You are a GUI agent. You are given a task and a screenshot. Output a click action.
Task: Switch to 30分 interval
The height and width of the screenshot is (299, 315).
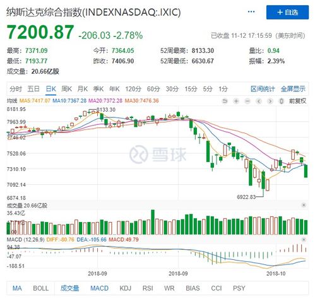tap(172, 89)
